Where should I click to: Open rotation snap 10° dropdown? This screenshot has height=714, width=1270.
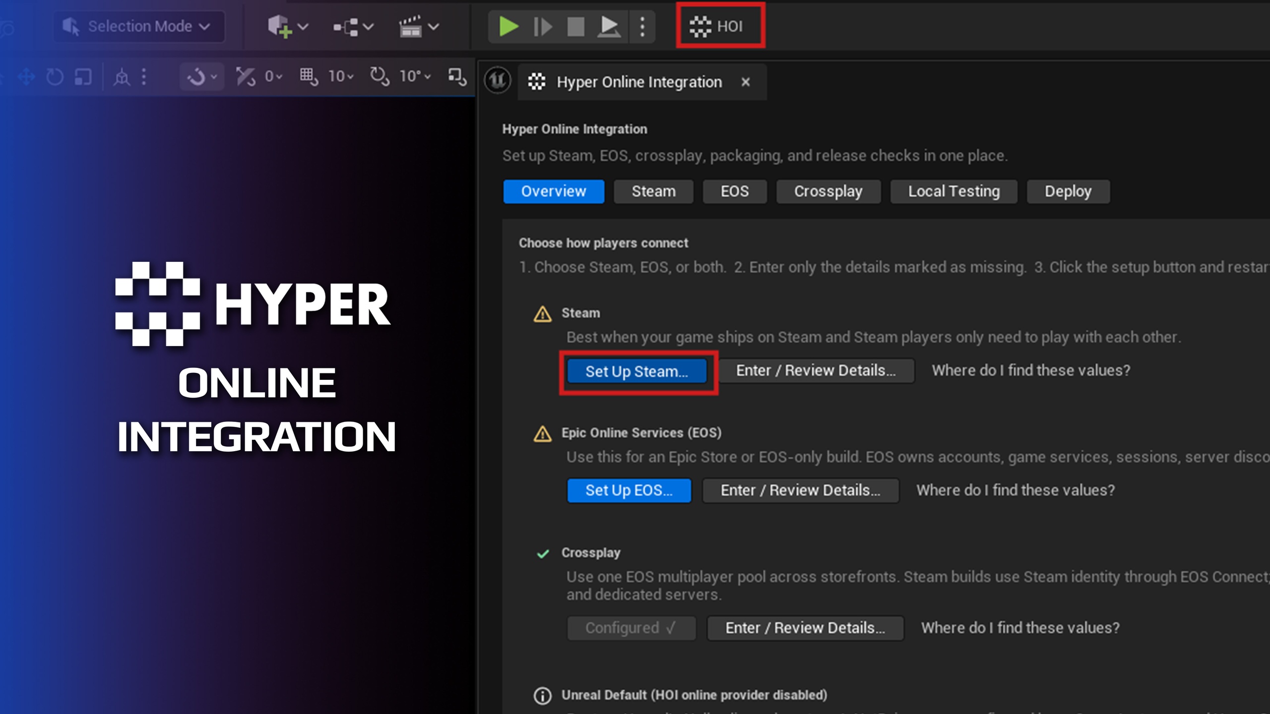(415, 76)
